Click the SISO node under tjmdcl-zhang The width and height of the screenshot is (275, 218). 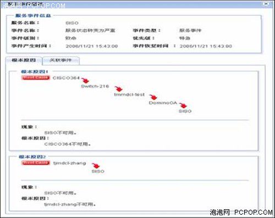[x=98, y=171]
